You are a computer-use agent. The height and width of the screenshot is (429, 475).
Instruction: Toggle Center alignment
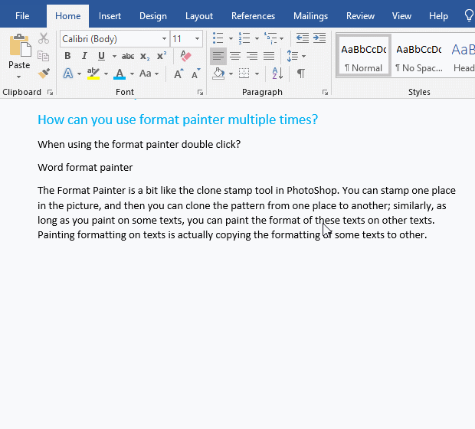click(235, 56)
